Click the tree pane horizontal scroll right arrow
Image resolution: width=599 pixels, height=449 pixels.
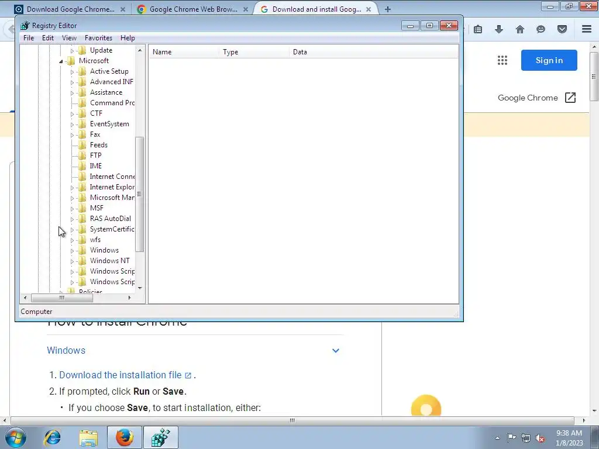[x=129, y=298]
